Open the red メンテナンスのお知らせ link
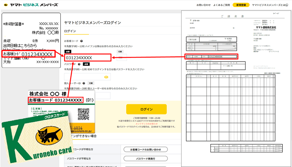Viewport: 292px width, 167px height. click(x=146, y=124)
